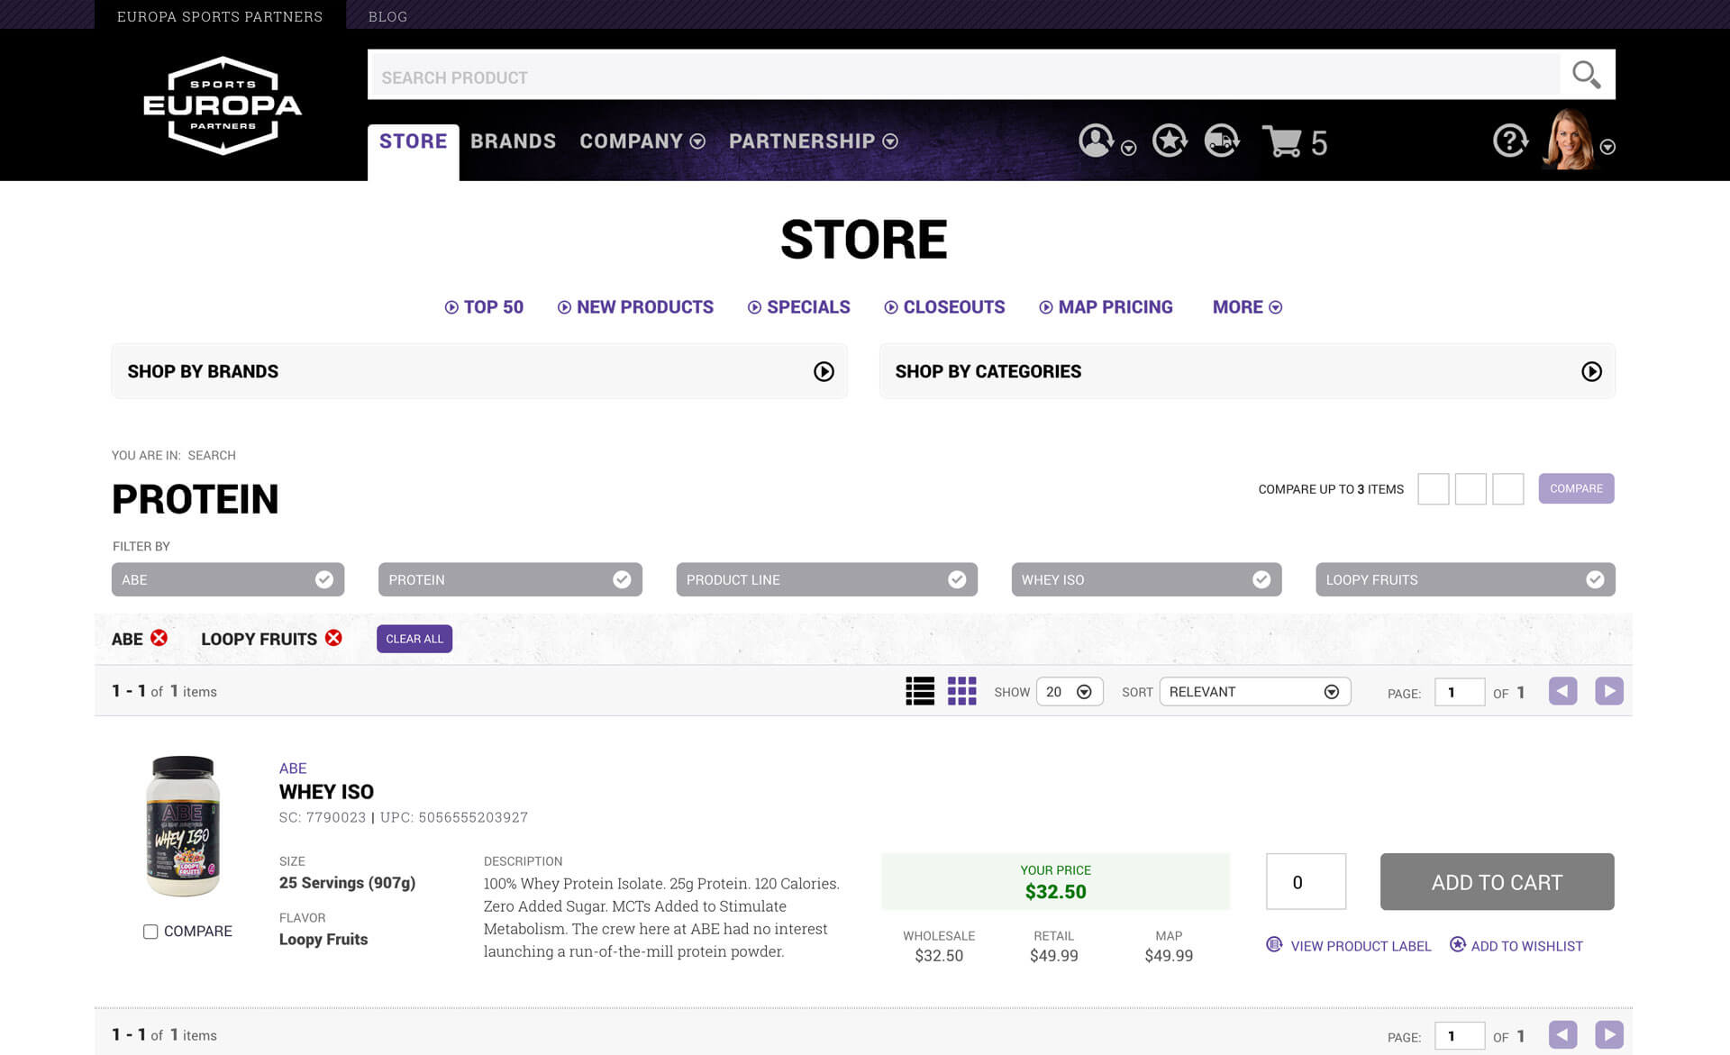Click the product quantity input field

pyautogui.click(x=1305, y=882)
